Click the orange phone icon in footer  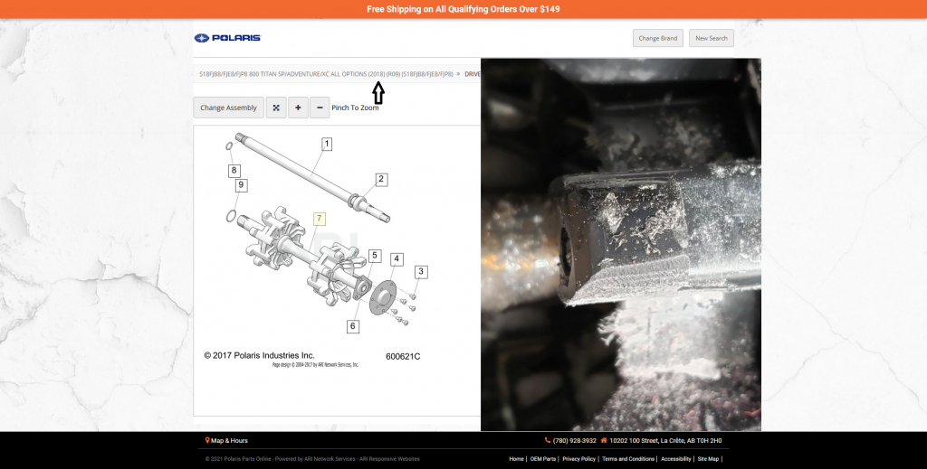click(548, 441)
